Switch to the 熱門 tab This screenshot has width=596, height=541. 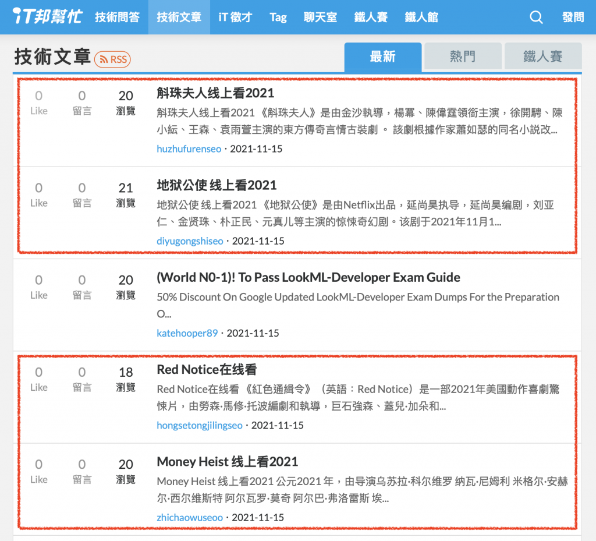tap(463, 56)
